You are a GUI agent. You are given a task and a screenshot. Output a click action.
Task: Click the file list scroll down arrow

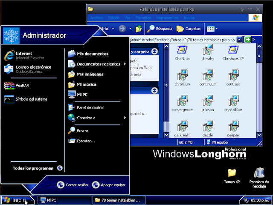point(259,135)
